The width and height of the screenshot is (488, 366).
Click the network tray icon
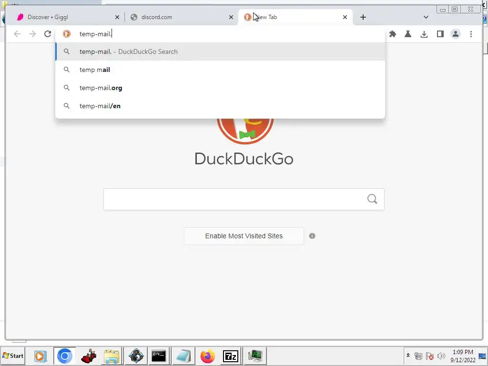(x=418, y=356)
